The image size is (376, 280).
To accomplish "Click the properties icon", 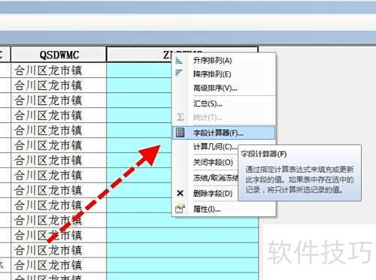I will (180, 209).
